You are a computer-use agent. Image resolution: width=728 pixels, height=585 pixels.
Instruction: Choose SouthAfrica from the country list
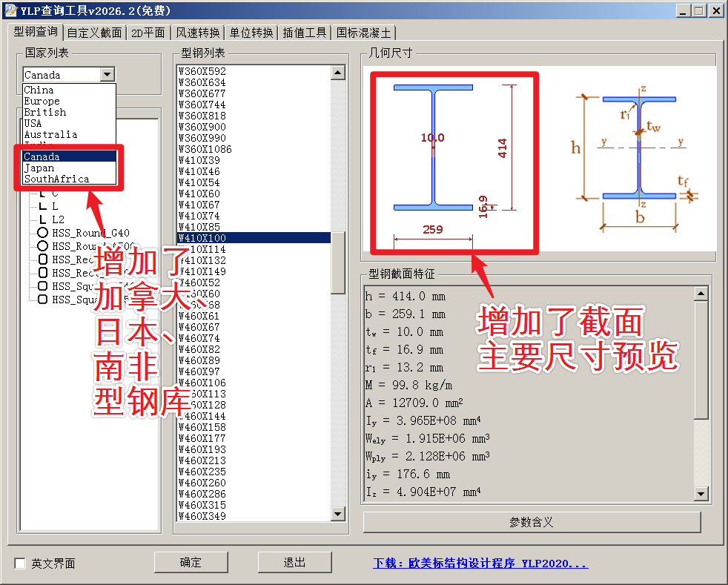tap(56, 179)
